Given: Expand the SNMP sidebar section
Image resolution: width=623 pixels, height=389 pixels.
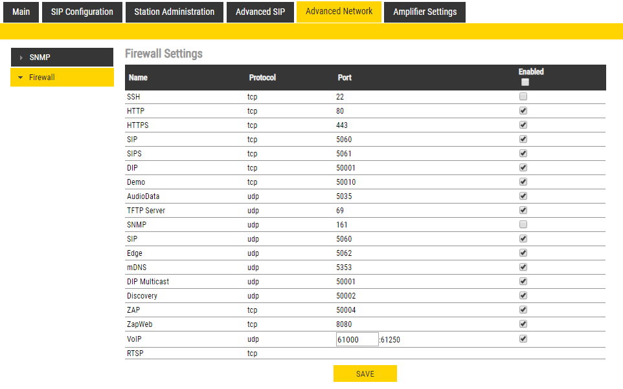Looking at the screenshot, I should click(x=62, y=58).
